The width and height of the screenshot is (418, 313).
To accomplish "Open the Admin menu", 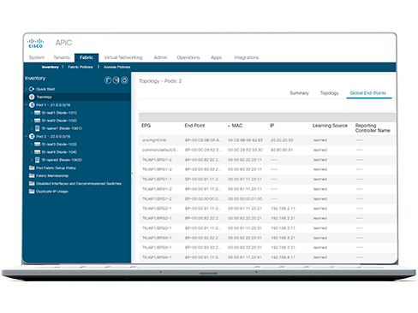I will 160,57.
